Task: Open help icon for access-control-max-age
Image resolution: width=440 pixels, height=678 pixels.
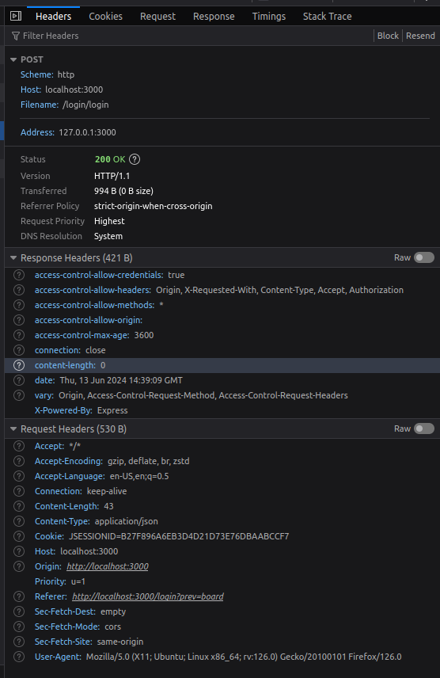Action: tap(19, 335)
